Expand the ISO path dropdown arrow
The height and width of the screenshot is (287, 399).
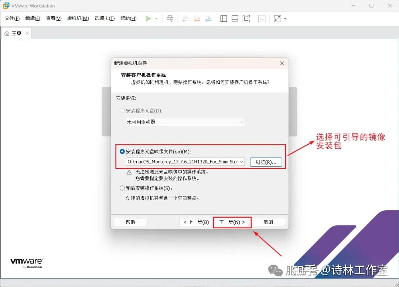(241, 162)
